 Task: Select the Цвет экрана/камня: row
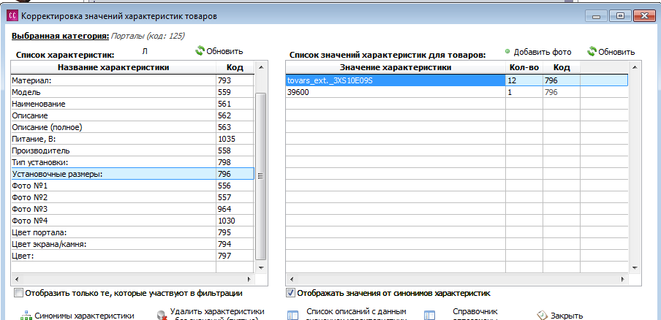click(x=132, y=244)
